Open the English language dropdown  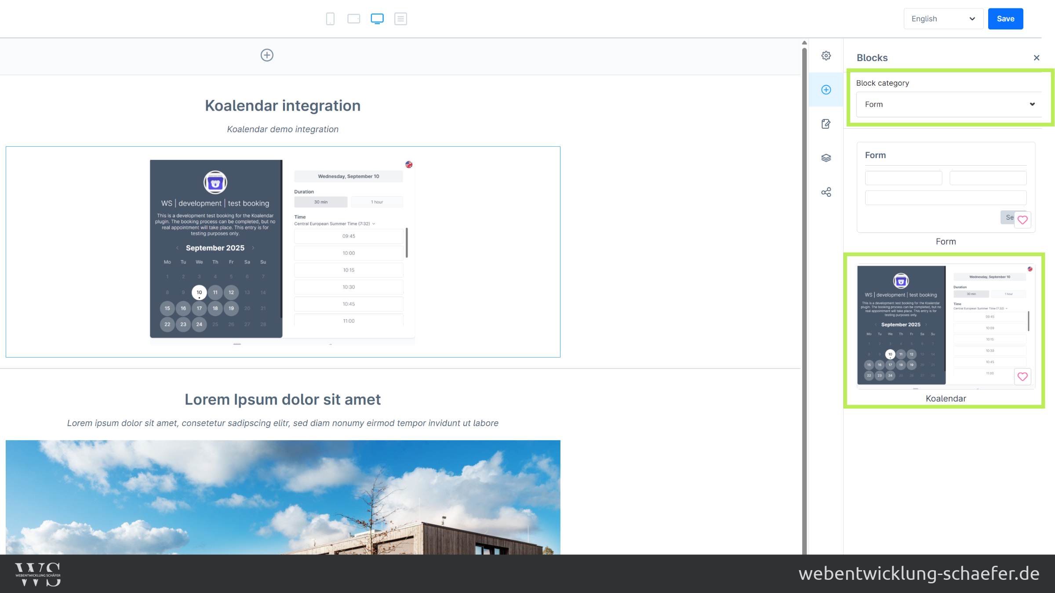(x=943, y=19)
